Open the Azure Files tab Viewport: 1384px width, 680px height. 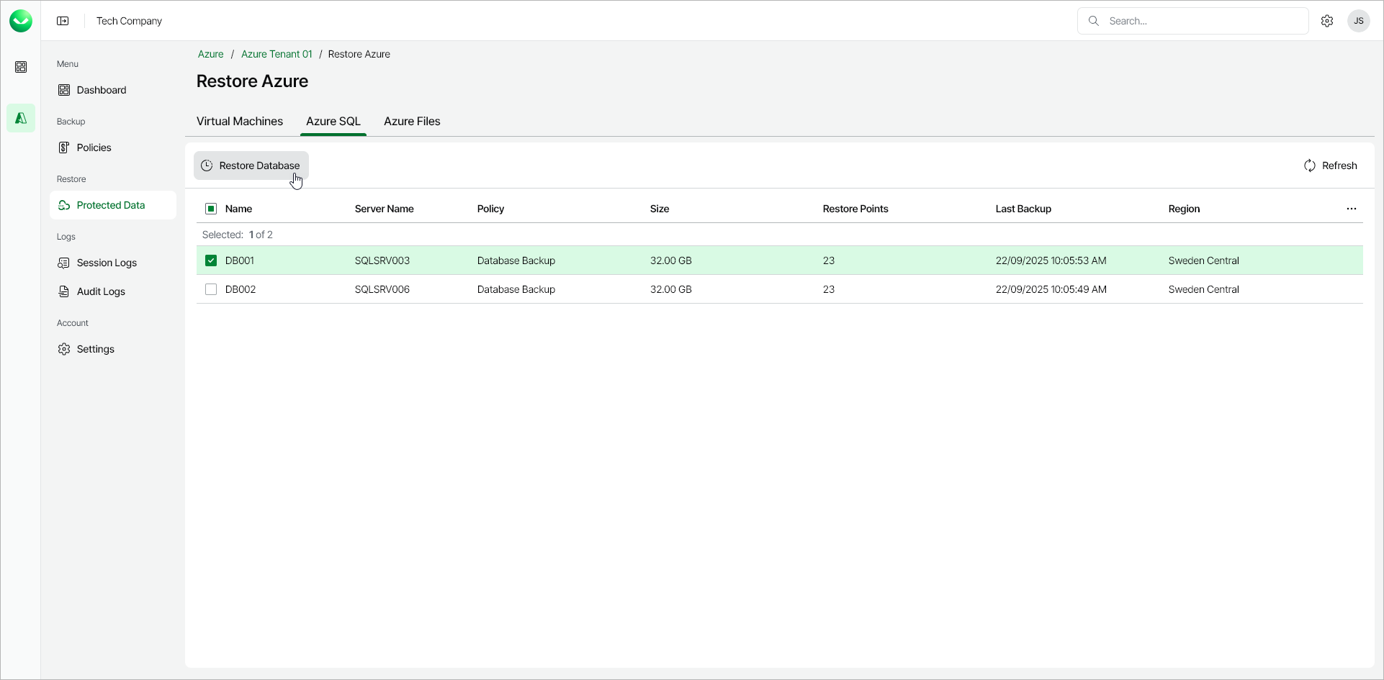pyautogui.click(x=411, y=121)
